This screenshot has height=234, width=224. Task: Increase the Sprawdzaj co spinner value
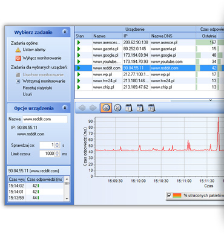tap(58, 144)
